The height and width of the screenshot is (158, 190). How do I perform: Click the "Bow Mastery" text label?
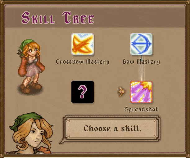point(141,61)
